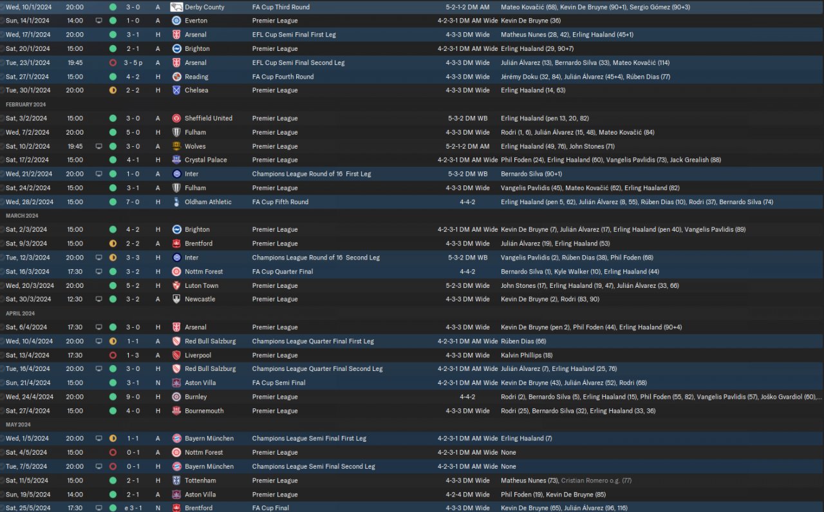
Task: Click the Tottenham club badge
Action: click(x=176, y=480)
